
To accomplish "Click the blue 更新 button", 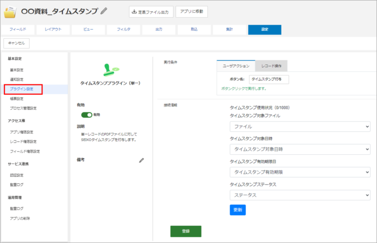I will pos(238,210).
